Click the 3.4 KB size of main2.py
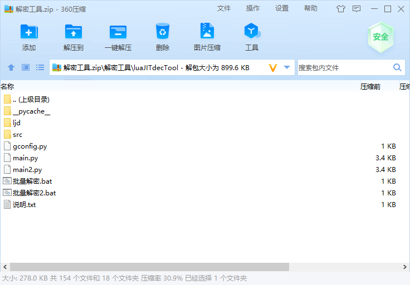The width and height of the screenshot is (410, 285). coord(385,170)
